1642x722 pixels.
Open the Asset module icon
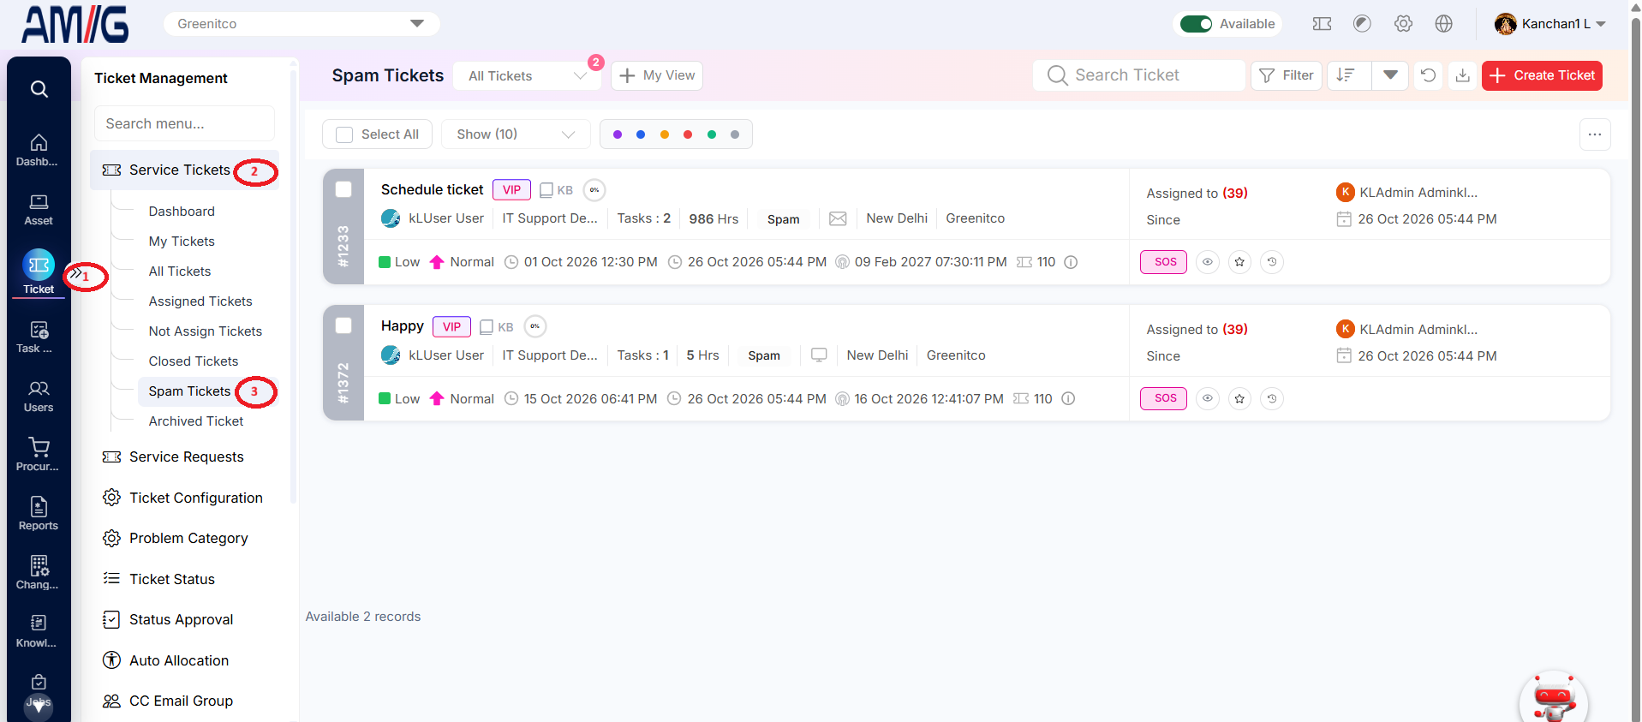[x=39, y=209]
